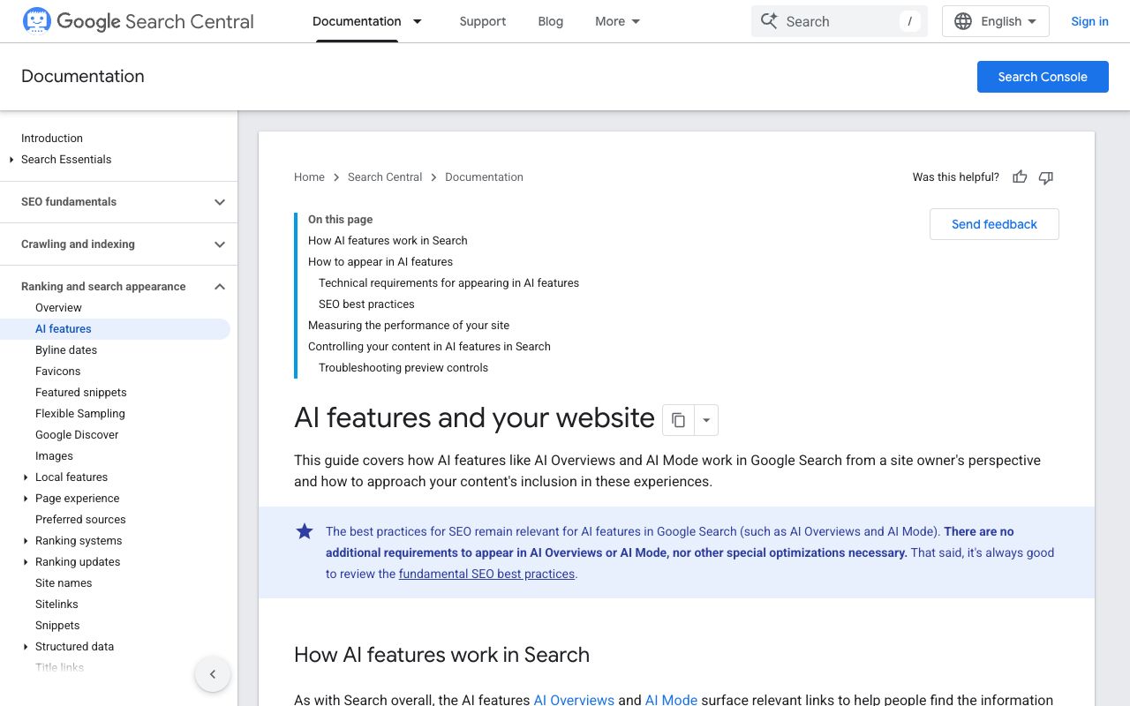The image size is (1130, 706).
Task: Jump to SEO best practices section
Action: pyautogui.click(x=366, y=304)
